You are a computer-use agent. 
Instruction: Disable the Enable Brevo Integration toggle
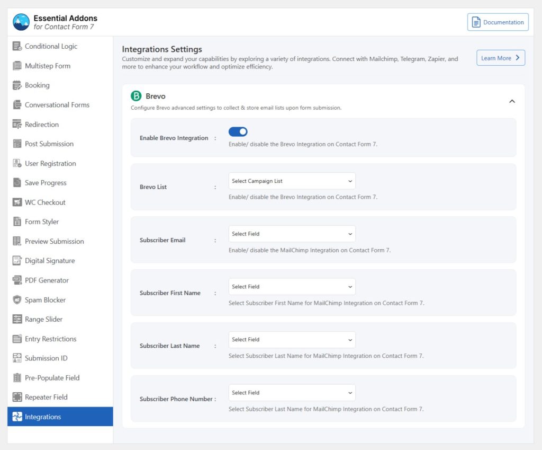pos(238,131)
